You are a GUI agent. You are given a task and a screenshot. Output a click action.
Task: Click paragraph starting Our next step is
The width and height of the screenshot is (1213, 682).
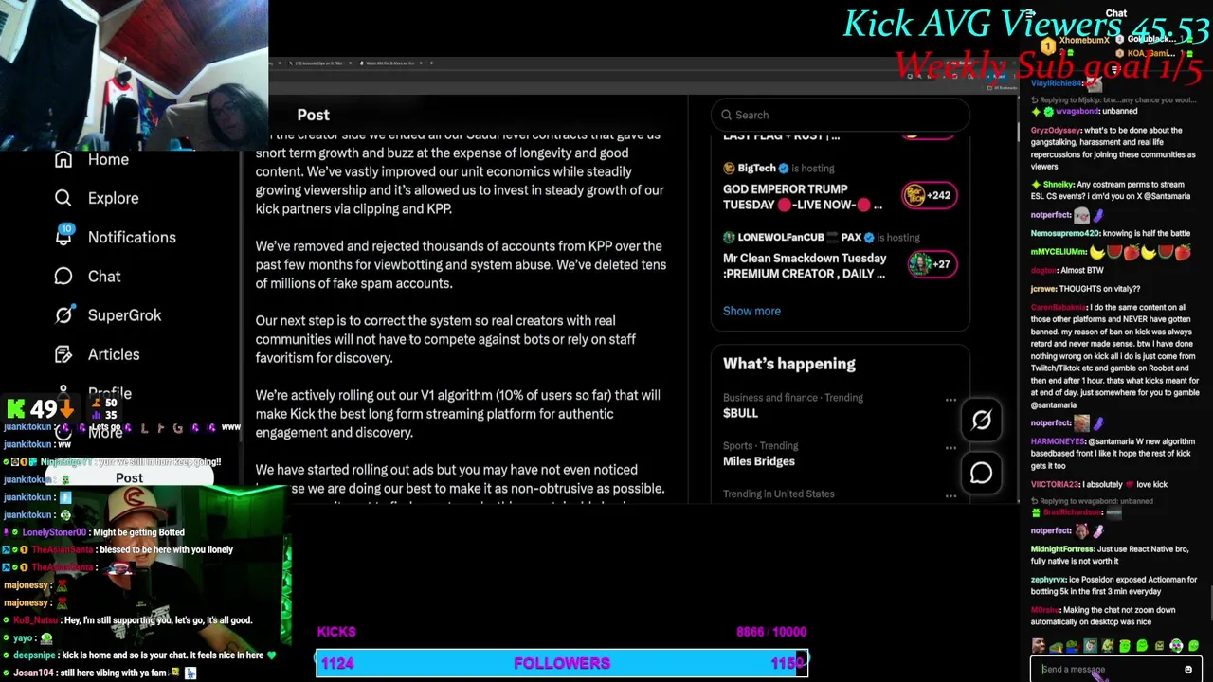tap(445, 339)
